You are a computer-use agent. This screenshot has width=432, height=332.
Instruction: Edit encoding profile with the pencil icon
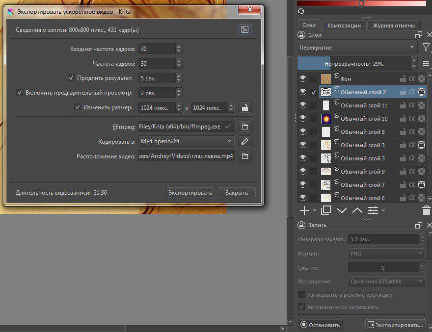click(x=244, y=141)
